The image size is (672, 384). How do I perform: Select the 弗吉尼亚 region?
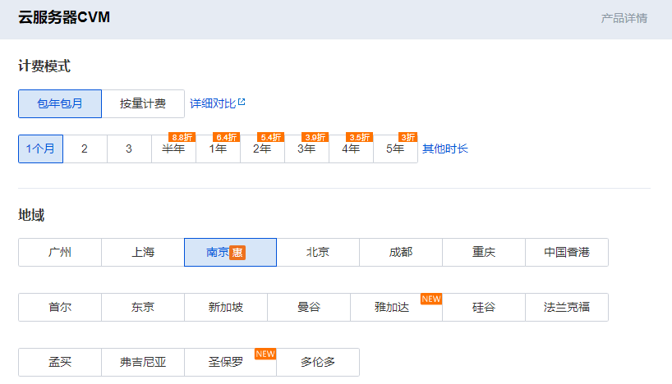tap(143, 362)
